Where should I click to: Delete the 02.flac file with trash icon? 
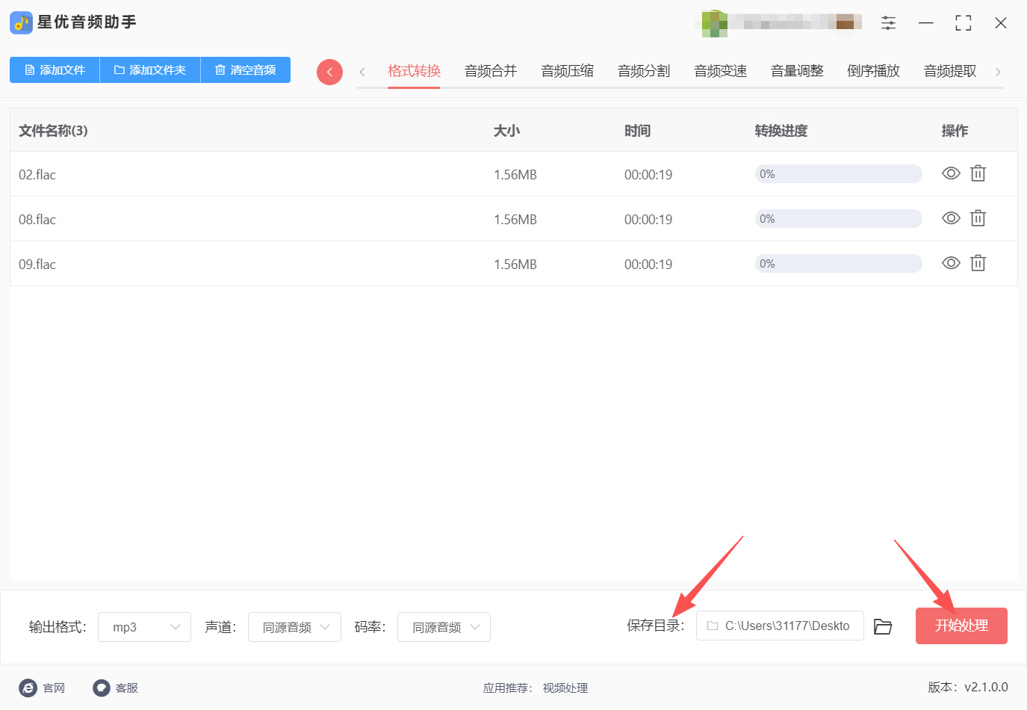point(978,173)
